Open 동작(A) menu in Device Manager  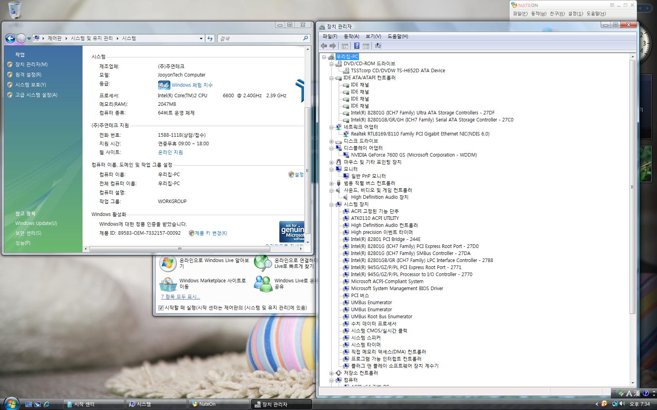[x=351, y=36]
